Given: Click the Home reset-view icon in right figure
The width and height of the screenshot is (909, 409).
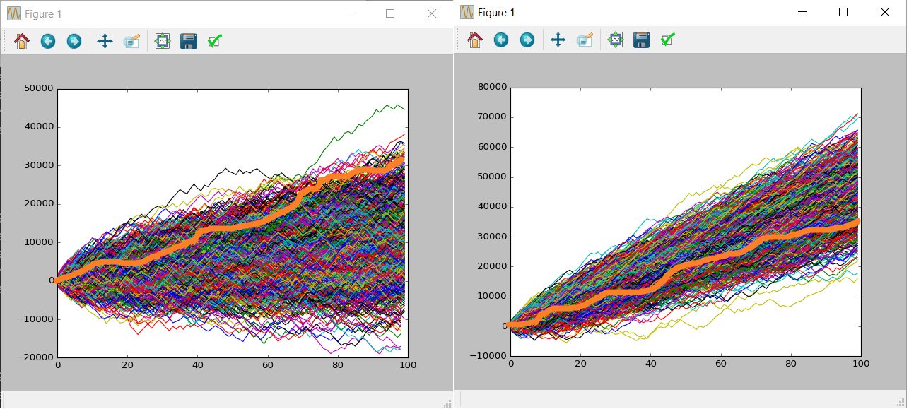Looking at the screenshot, I should click(x=475, y=40).
